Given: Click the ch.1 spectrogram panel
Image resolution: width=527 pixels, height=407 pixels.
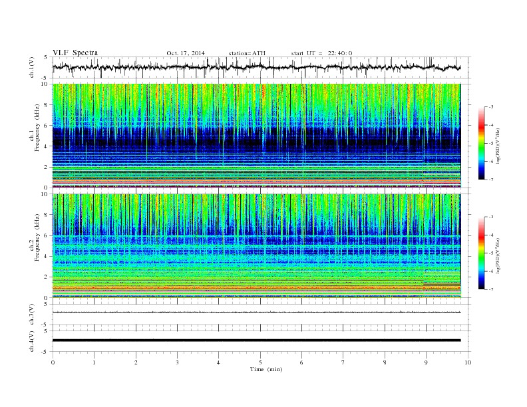Looking at the screenshot, I should (x=257, y=136).
